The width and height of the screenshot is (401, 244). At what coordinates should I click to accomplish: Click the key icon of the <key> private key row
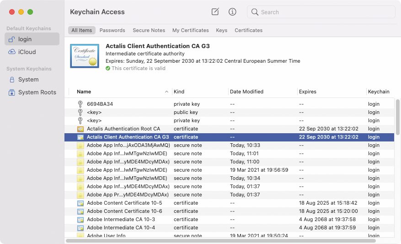[80, 120]
